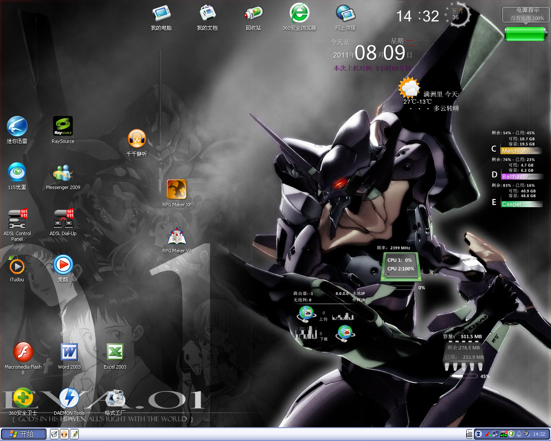Click the green shield 360 tray icon
Viewport: 551px width, 441px height.
pyautogui.click(x=511, y=434)
